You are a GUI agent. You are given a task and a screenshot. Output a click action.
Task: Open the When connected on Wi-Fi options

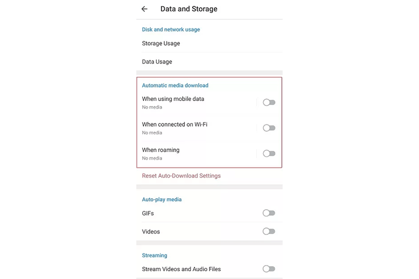coord(174,128)
